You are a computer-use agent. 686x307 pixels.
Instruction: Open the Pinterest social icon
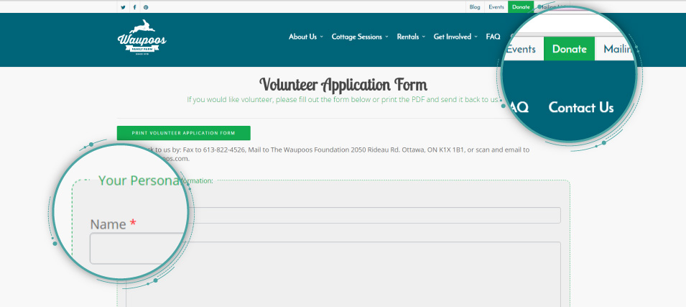(146, 7)
